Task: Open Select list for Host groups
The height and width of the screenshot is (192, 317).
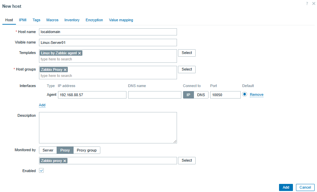Action: [186, 70]
